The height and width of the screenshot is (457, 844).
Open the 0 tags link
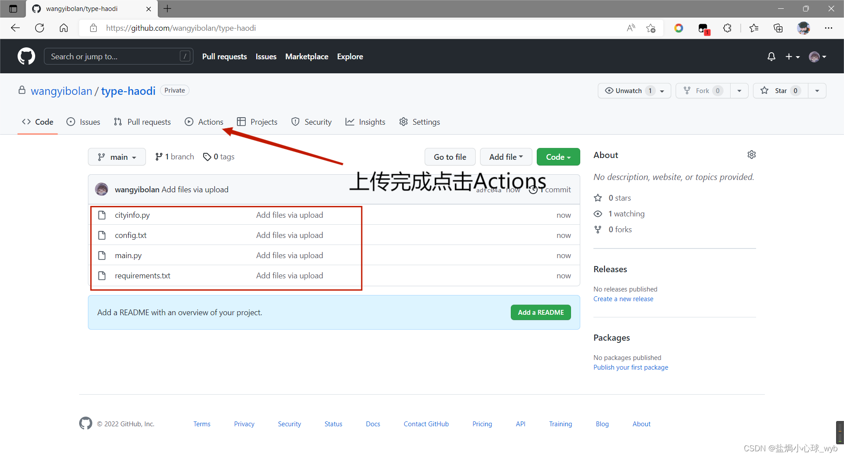(219, 157)
